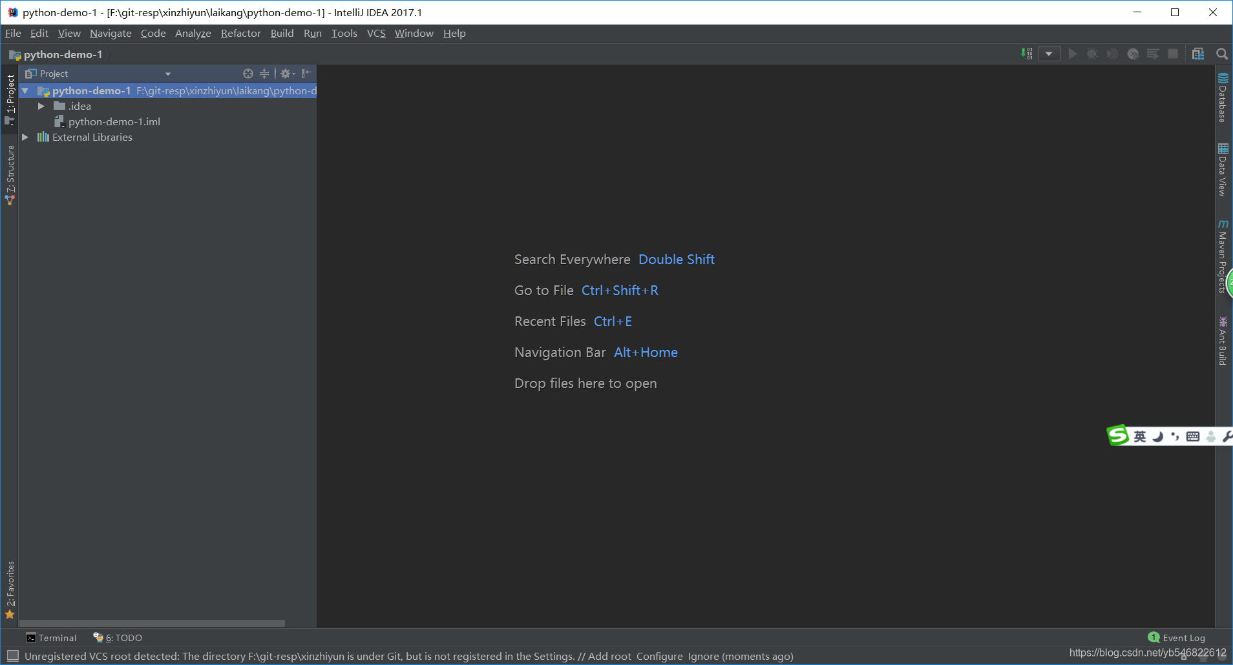The width and height of the screenshot is (1233, 665).
Task: Click Sogou moon half-width toggle
Action: click(1158, 436)
